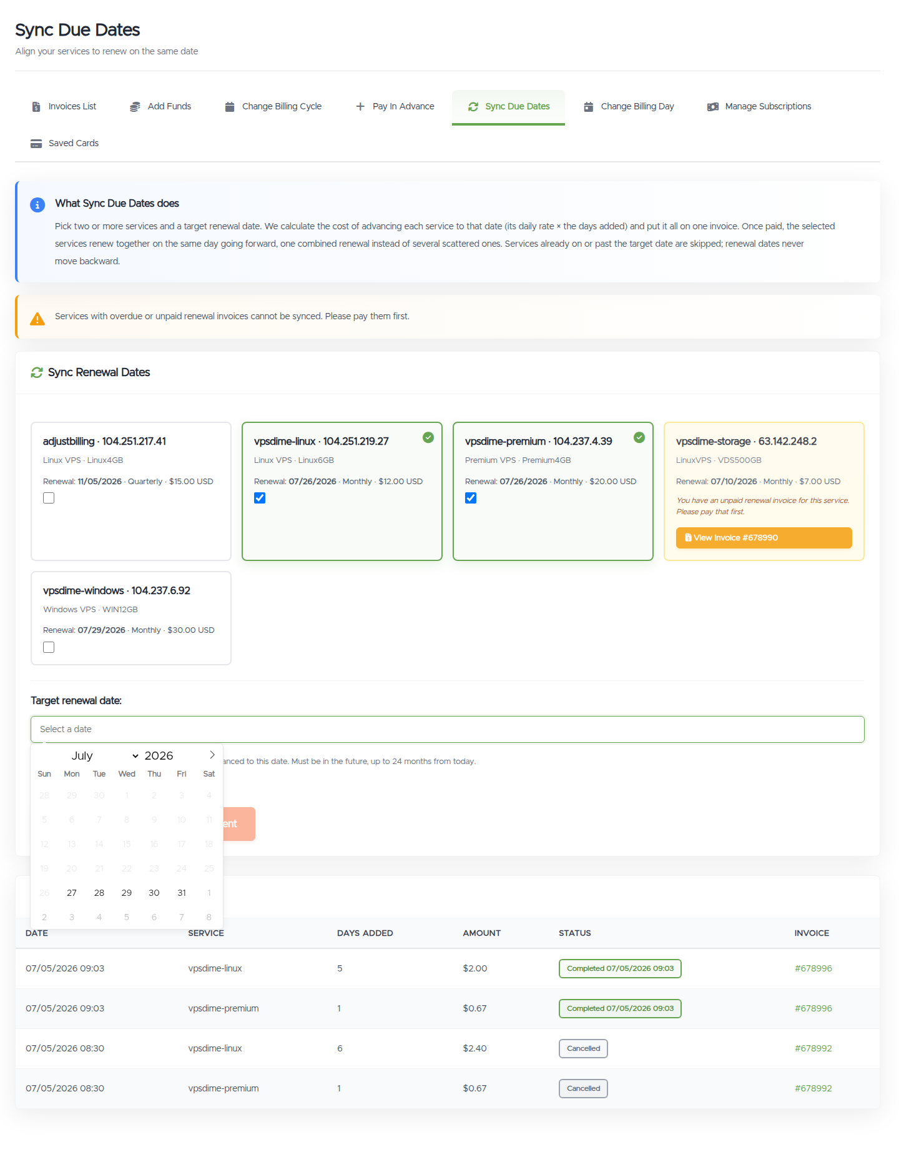Image resolution: width=899 pixels, height=1152 pixels.
Task: Uncheck the vpsdime-linux service checkbox
Action: (x=260, y=498)
